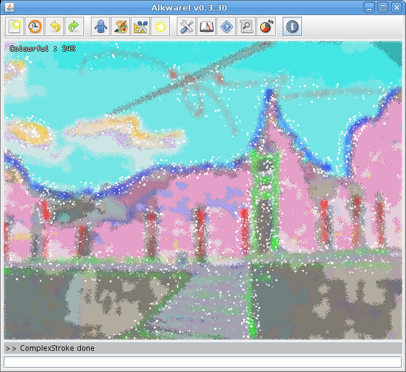Click the yellow star toolbar icon
Image resolution: width=406 pixels, height=372 pixels.
161,27
